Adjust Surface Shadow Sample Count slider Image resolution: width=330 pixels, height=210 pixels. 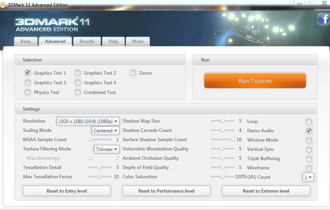[x=223, y=140]
